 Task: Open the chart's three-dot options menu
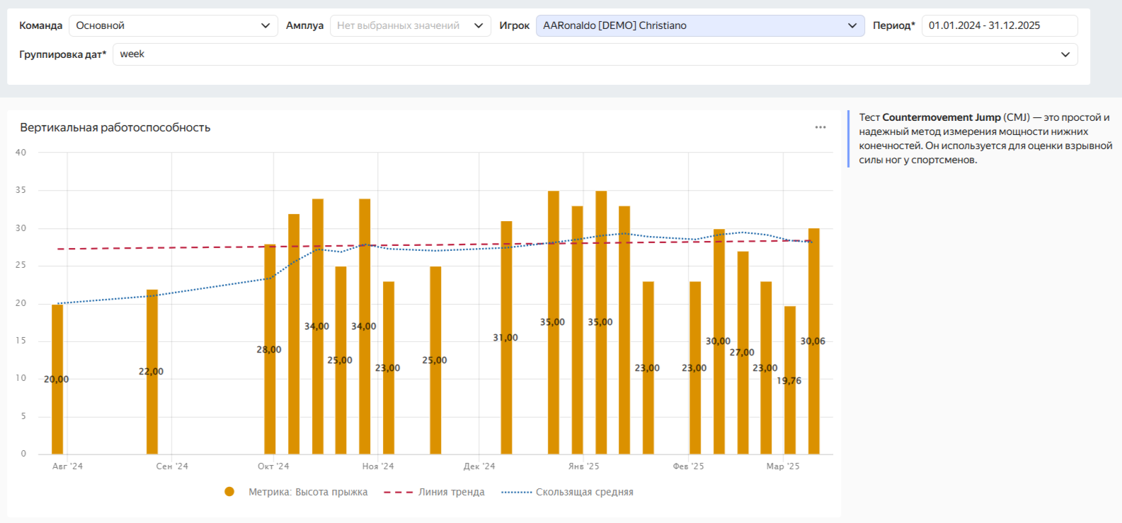tap(820, 127)
